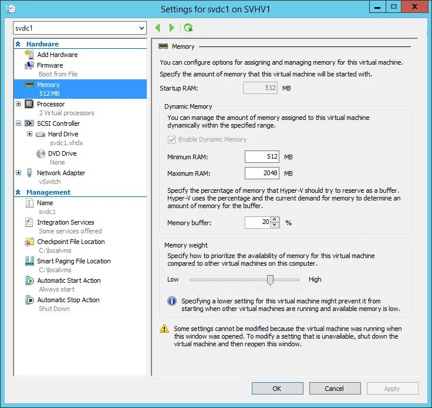This screenshot has width=432, height=408.
Task: Click the 'Always start' text
Action: tap(57, 289)
